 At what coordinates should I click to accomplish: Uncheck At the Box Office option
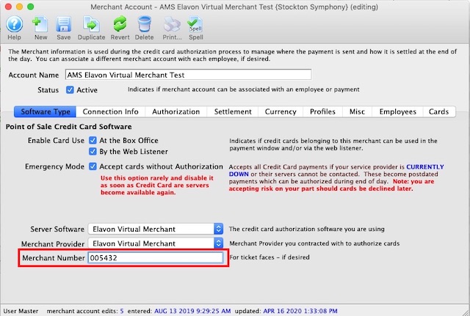(93, 140)
